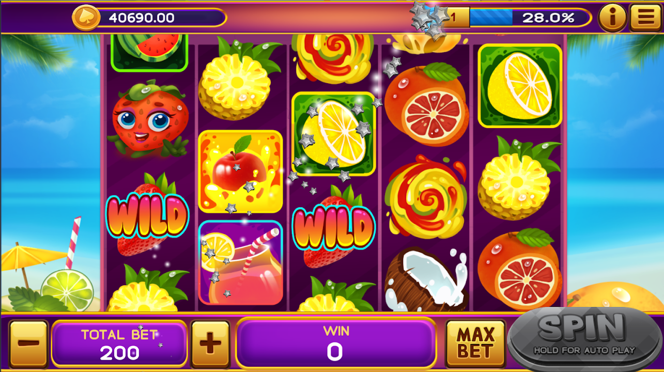Click the coin balance 40690.00 field

[x=150, y=18]
